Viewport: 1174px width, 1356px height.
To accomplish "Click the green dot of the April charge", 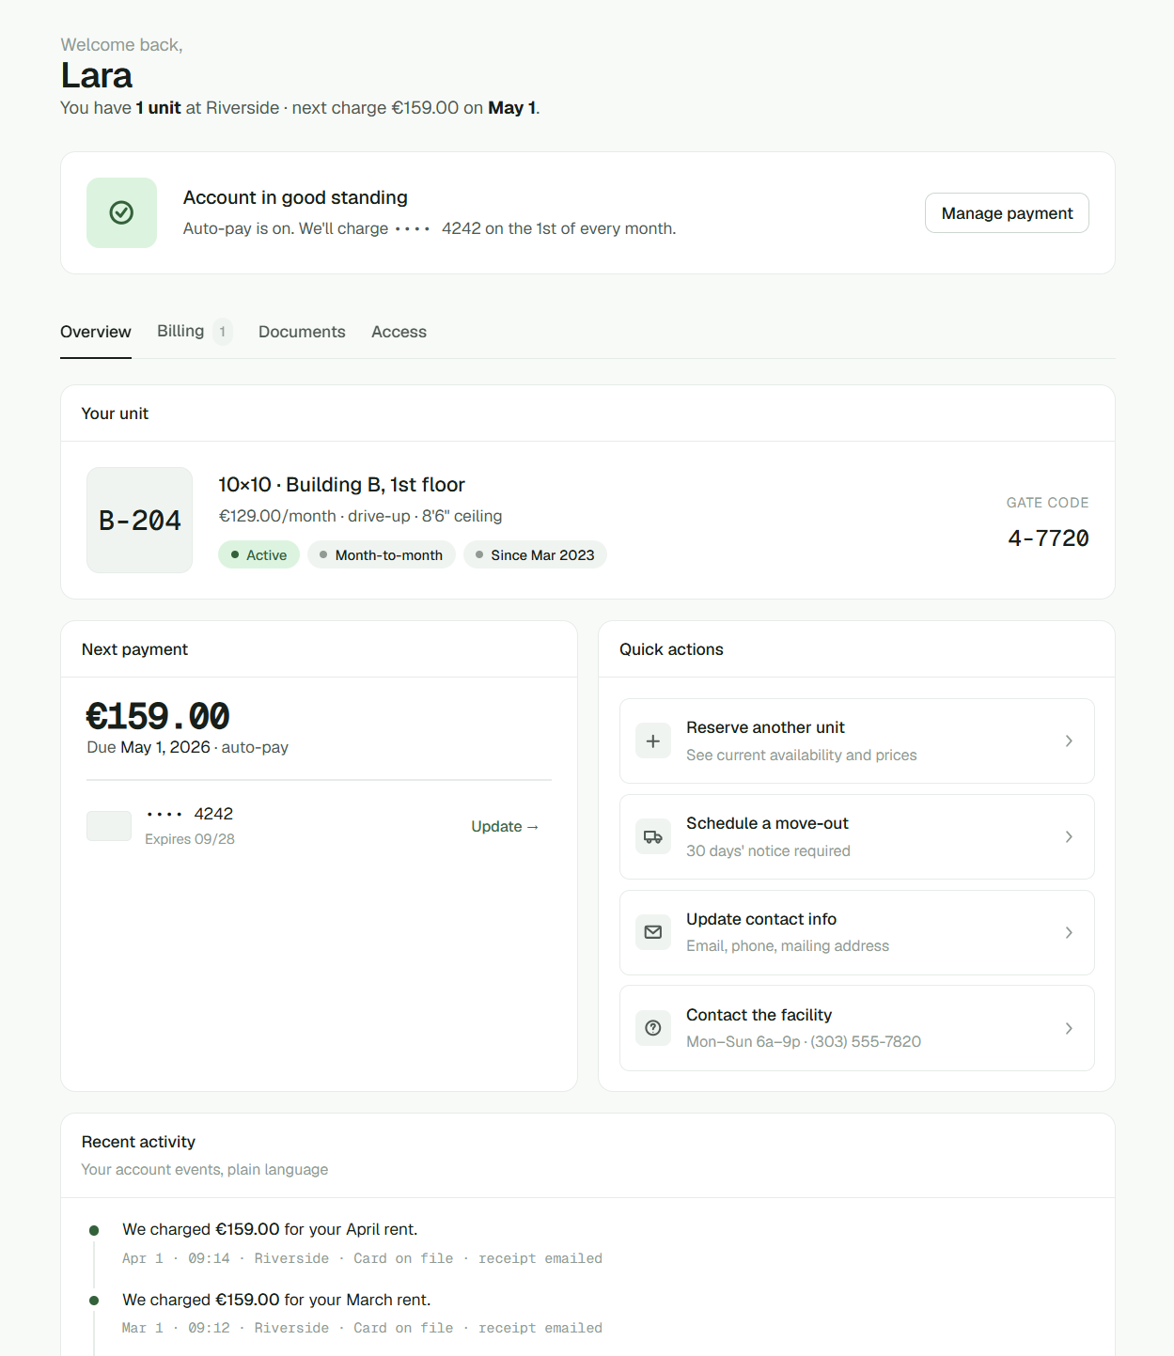I will coord(94,1230).
